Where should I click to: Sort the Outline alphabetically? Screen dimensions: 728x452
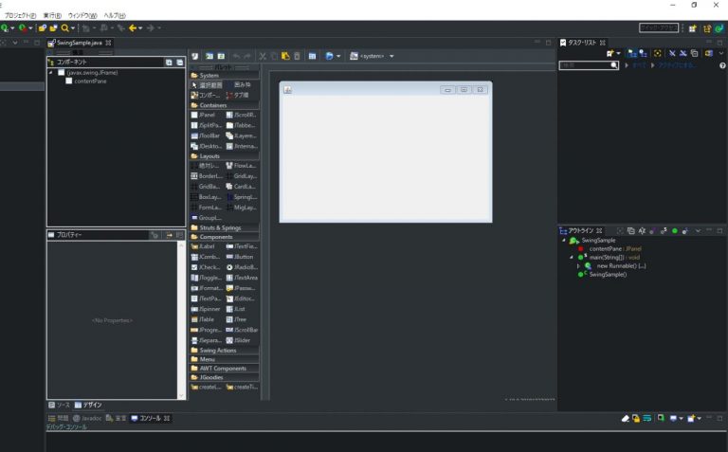pos(642,230)
